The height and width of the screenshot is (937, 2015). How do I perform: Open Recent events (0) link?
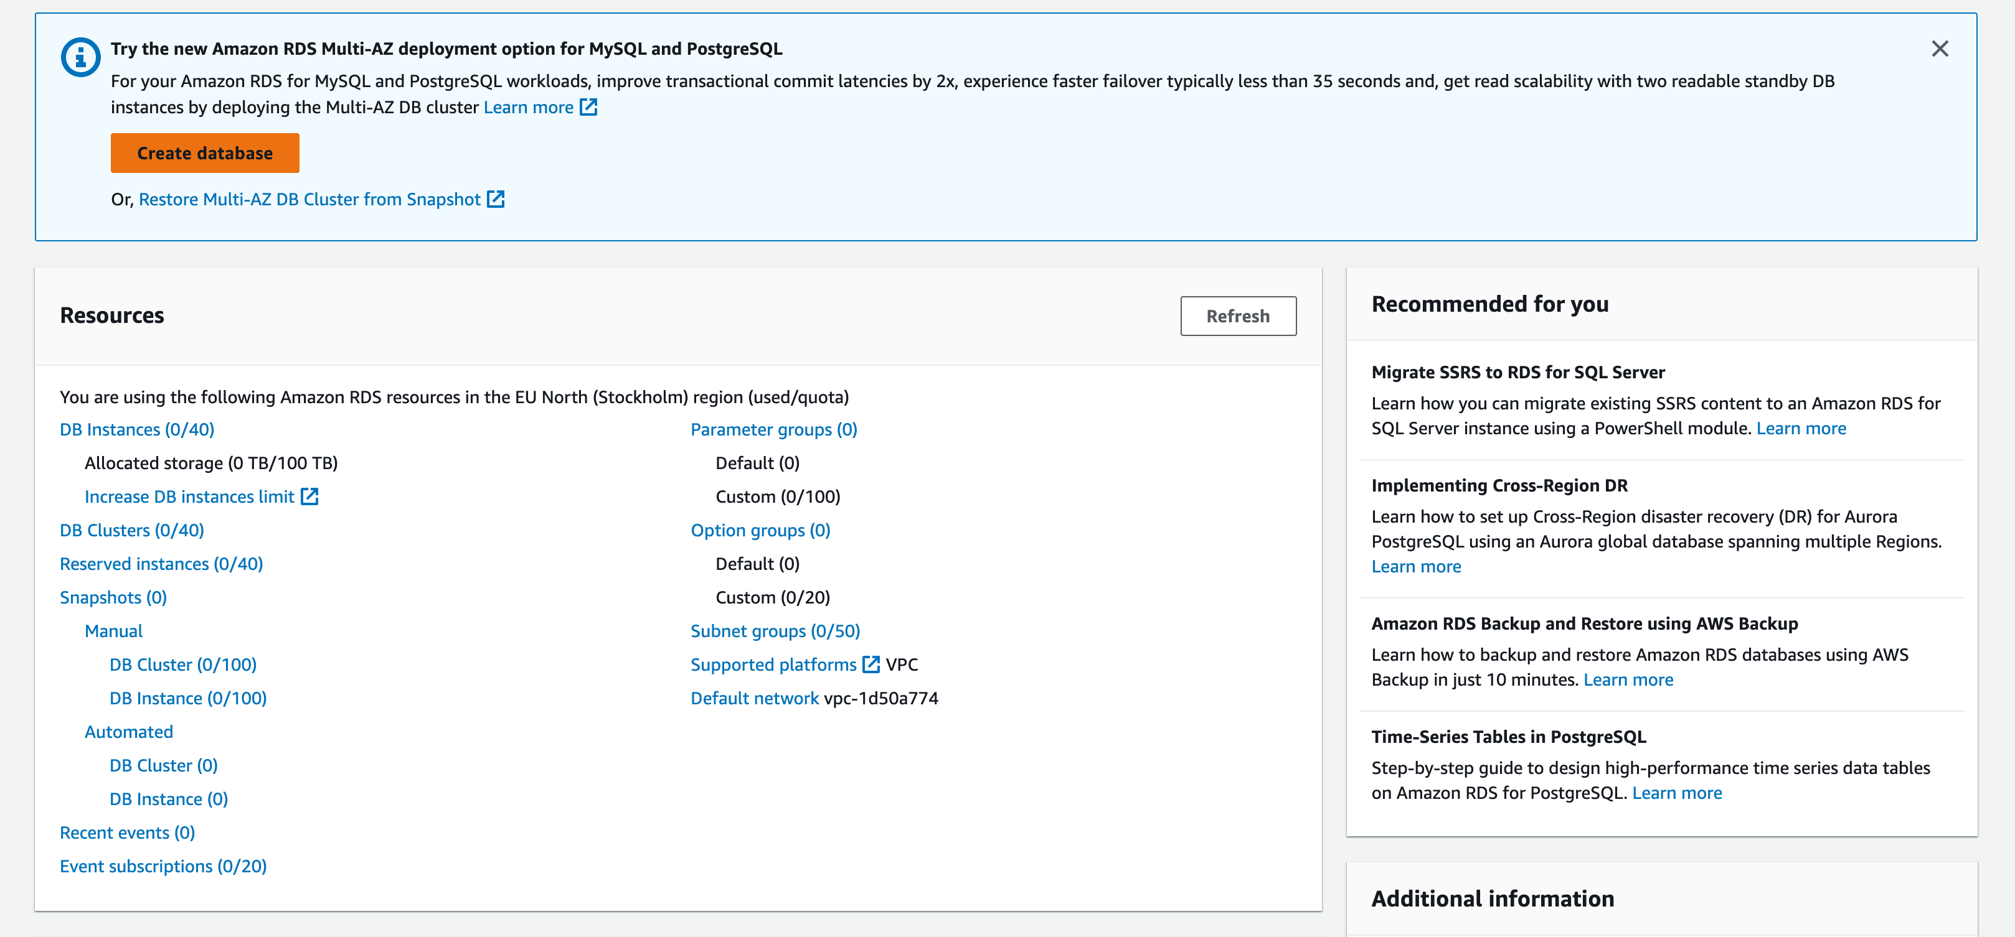point(128,832)
